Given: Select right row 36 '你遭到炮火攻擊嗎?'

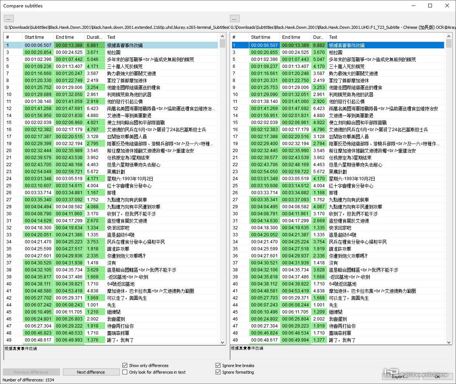Looking at the screenshot, I should coord(348,256).
